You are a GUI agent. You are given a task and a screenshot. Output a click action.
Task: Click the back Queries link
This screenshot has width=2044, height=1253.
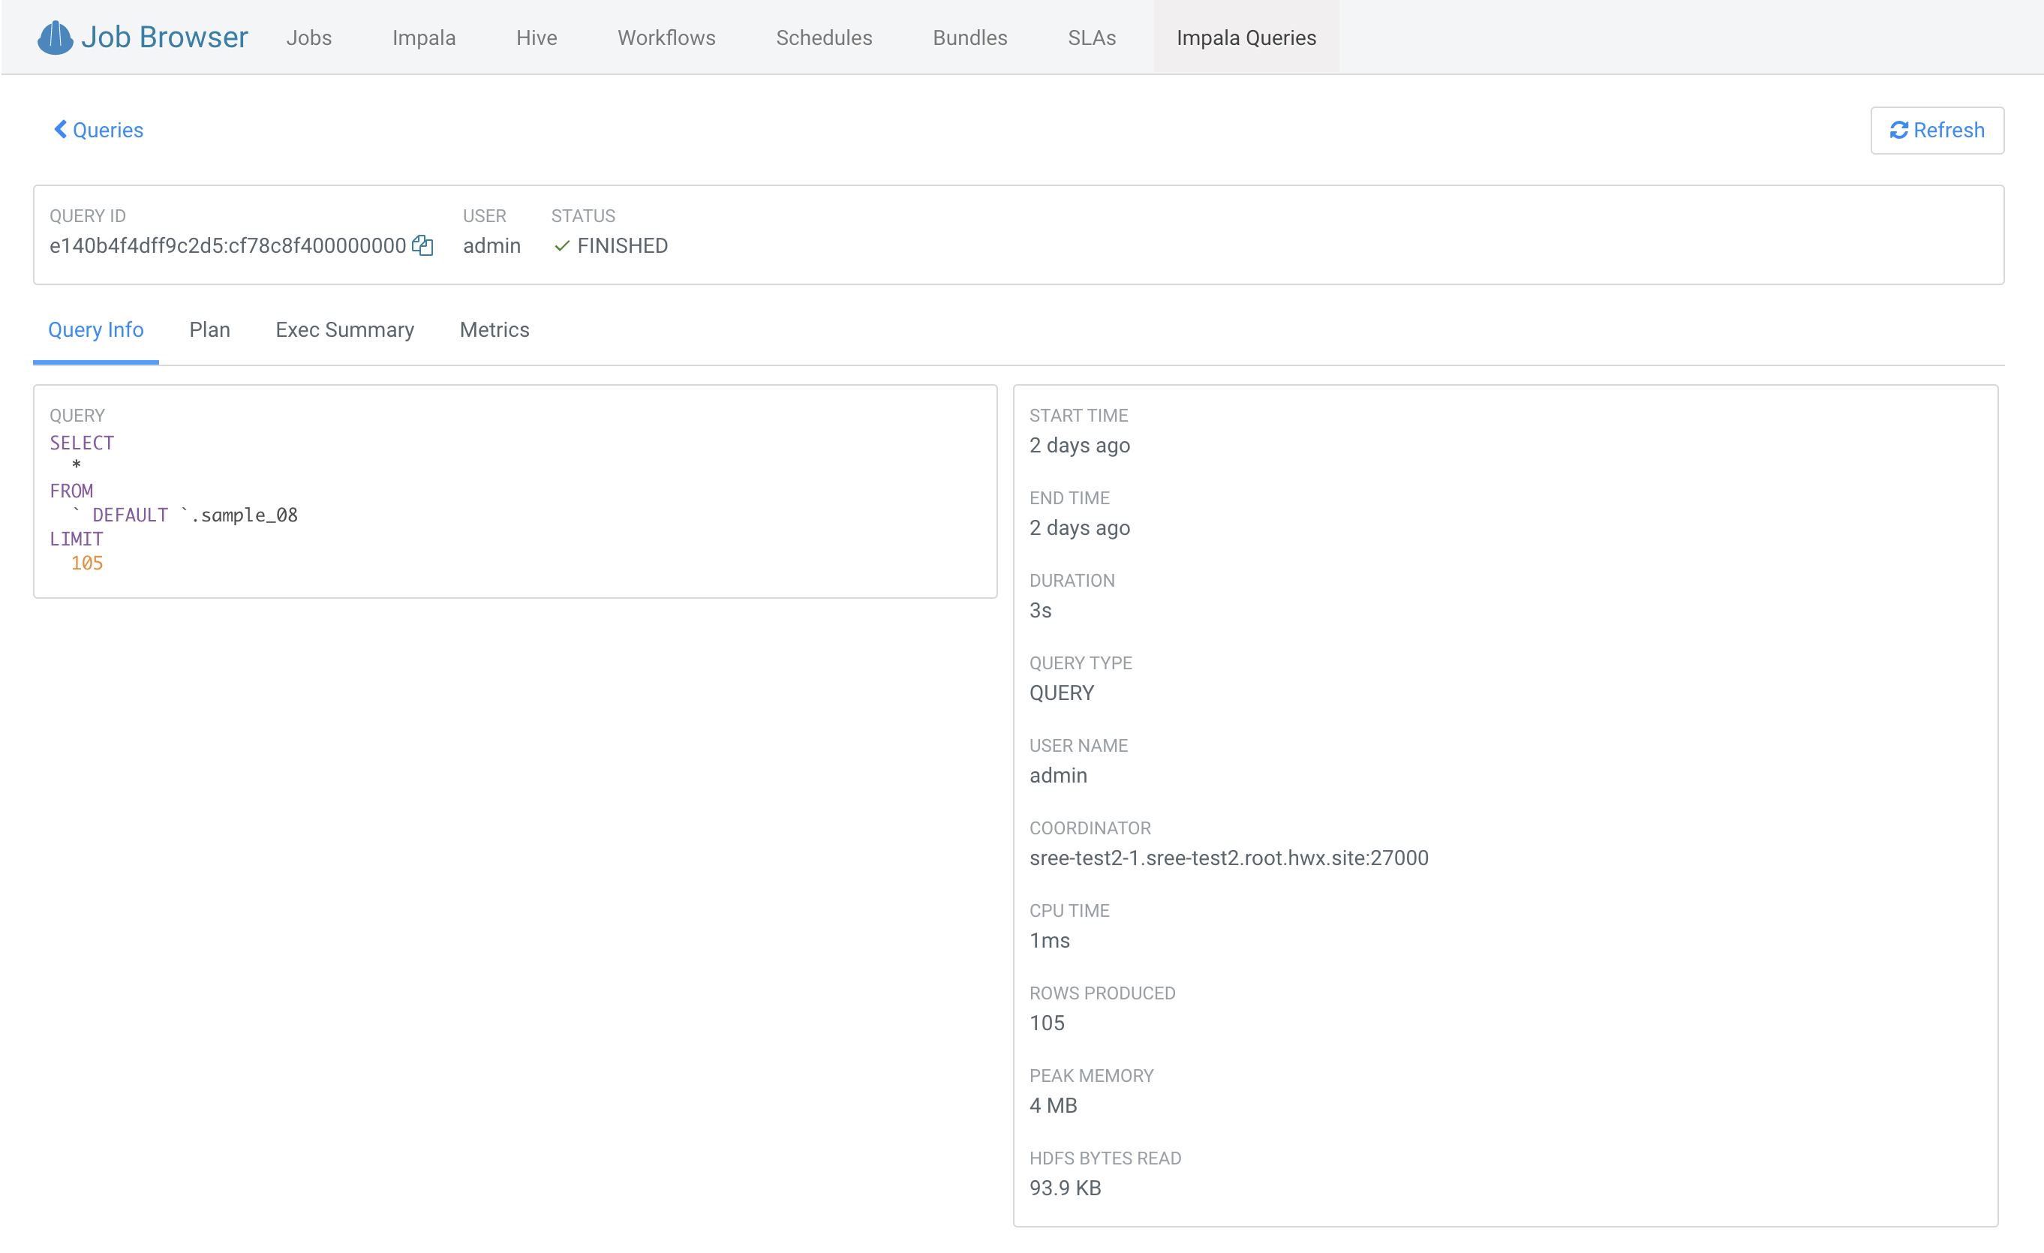[98, 130]
